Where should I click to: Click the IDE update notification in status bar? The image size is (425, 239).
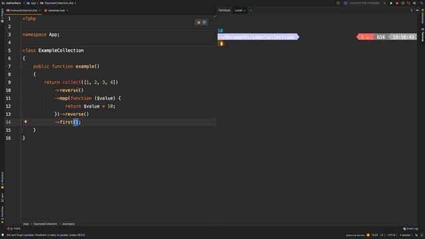pyautogui.click(x=46, y=235)
